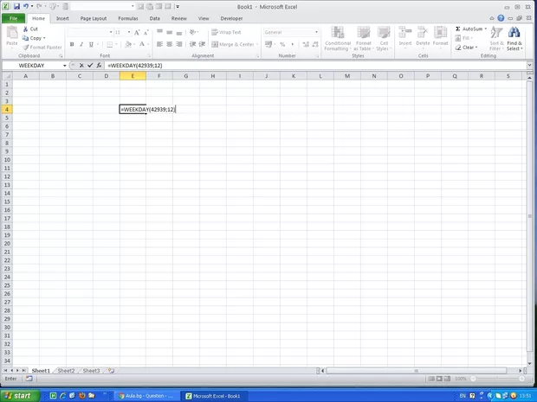Open Clear dropdown in Editing group
Screen dimensions: 537x402
pyautogui.click(x=467, y=48)
